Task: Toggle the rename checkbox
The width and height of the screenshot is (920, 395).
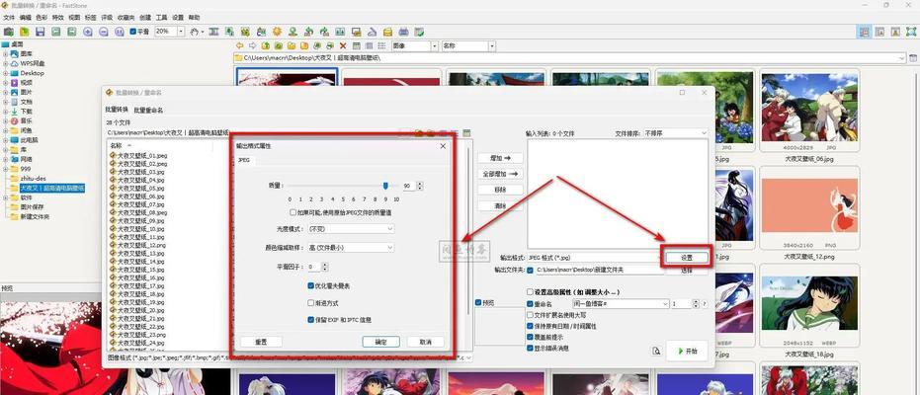Action: click(x=531, y=304)
